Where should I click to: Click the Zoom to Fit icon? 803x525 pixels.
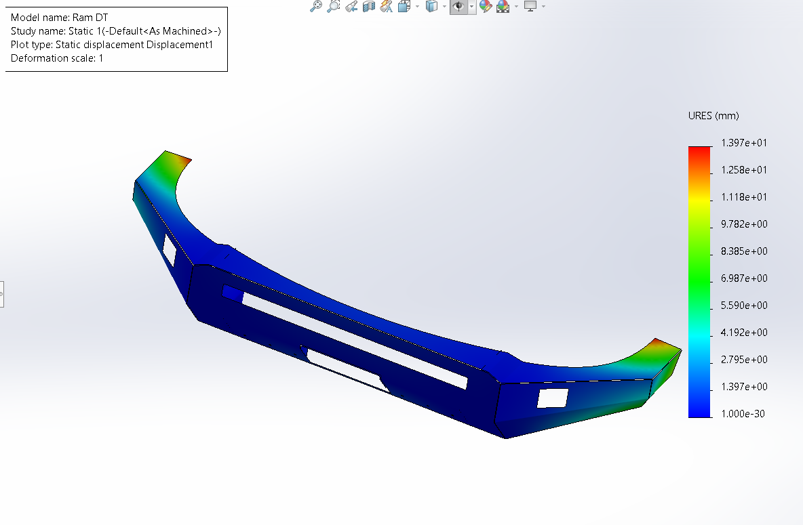(x=316, y=6)
